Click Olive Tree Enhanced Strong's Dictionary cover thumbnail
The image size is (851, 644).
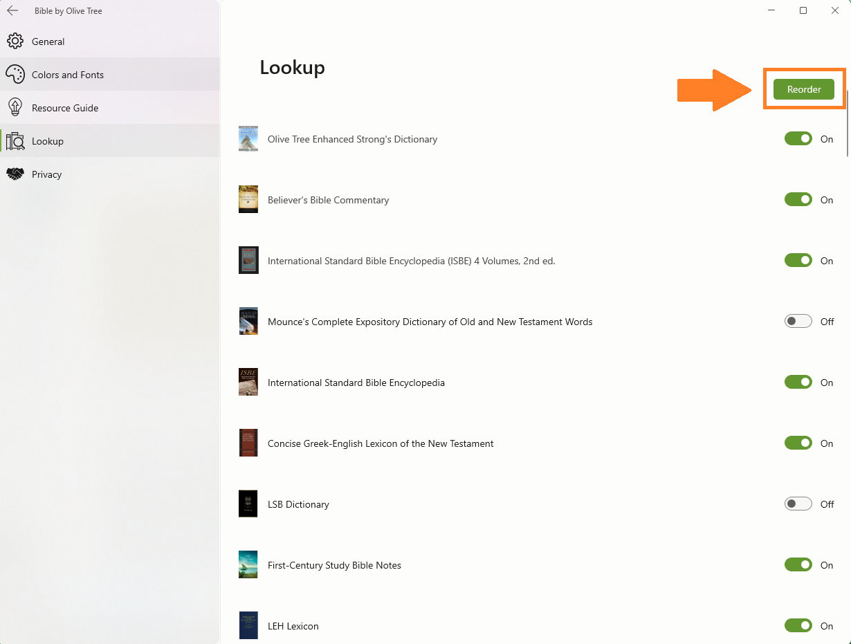click(x=248, y=139)
